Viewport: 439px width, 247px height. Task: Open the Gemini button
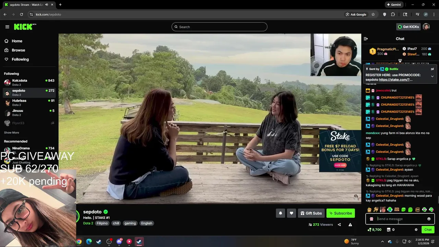[x=394, y=5]
